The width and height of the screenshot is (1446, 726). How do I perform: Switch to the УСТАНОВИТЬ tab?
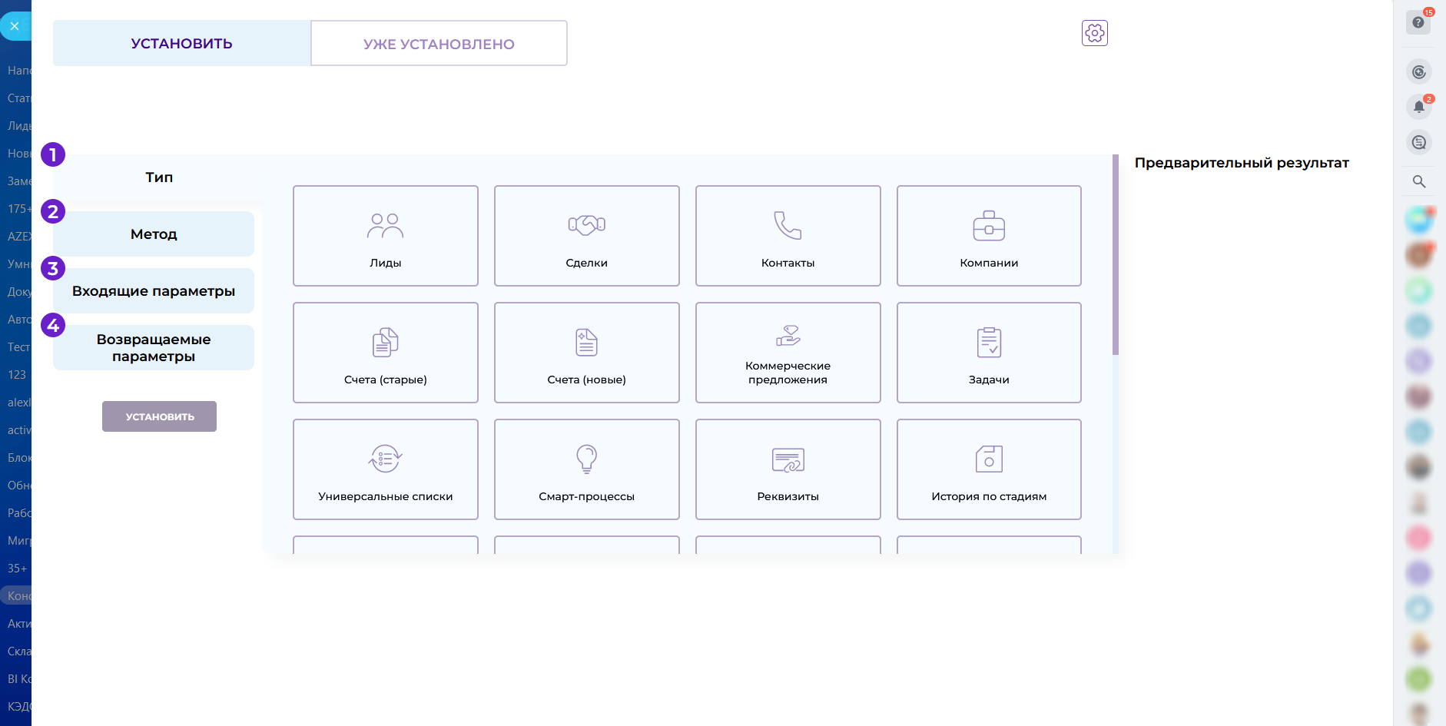click(182, 43)
